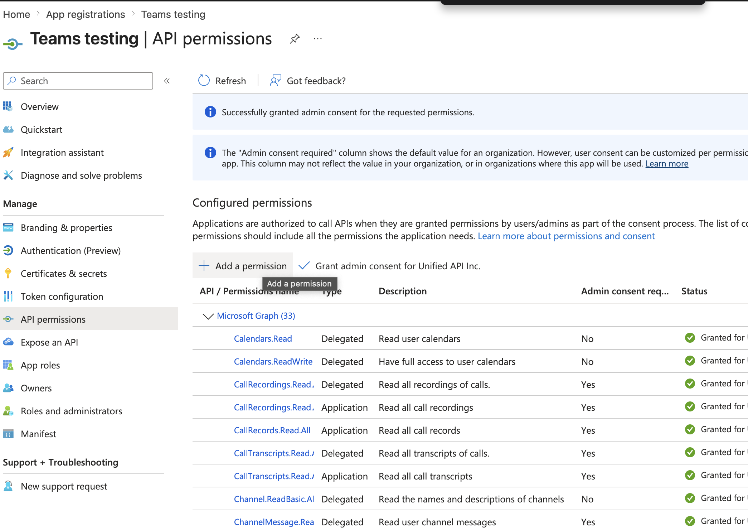Collapse the Microsoft Graph (33) group chevron

pos(208,316)
